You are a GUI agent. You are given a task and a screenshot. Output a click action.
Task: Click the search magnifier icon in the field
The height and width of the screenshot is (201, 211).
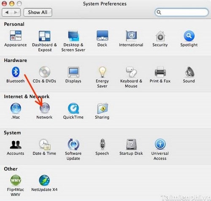point(159,12)
